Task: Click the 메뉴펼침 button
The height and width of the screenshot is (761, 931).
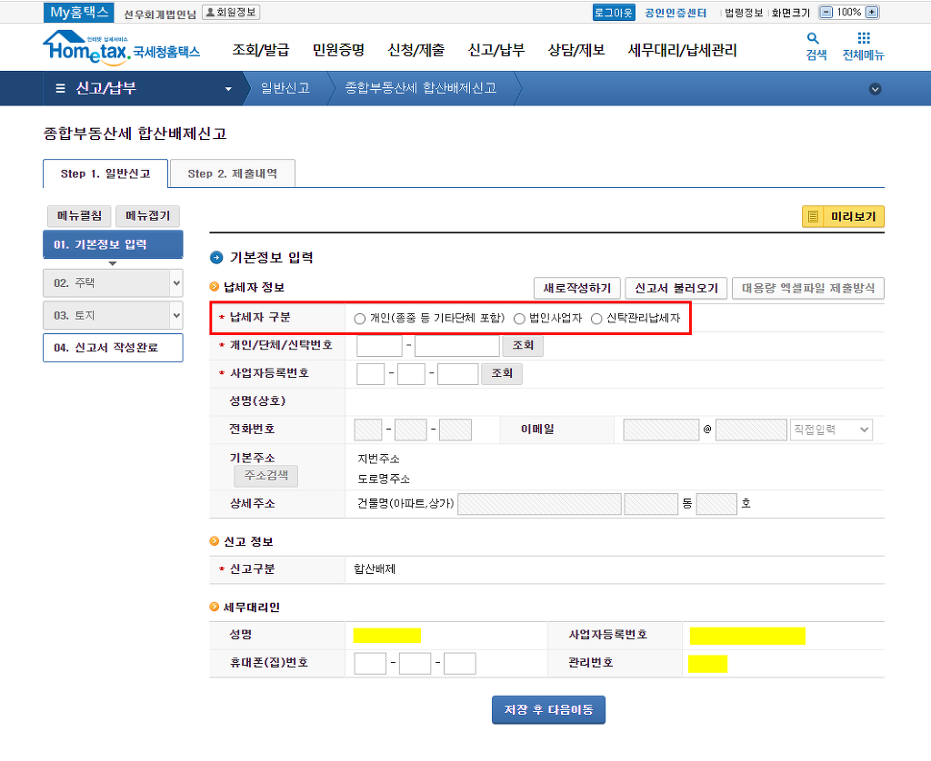Action: coord(80,216)
